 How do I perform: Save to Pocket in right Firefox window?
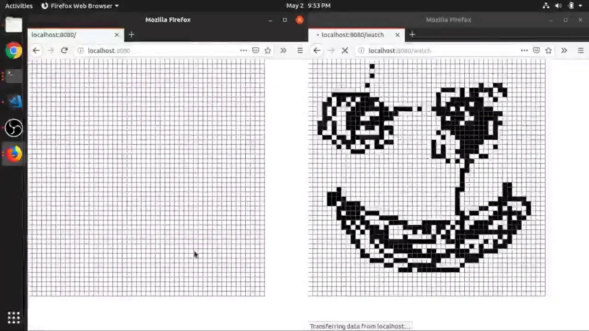point(537,51)
